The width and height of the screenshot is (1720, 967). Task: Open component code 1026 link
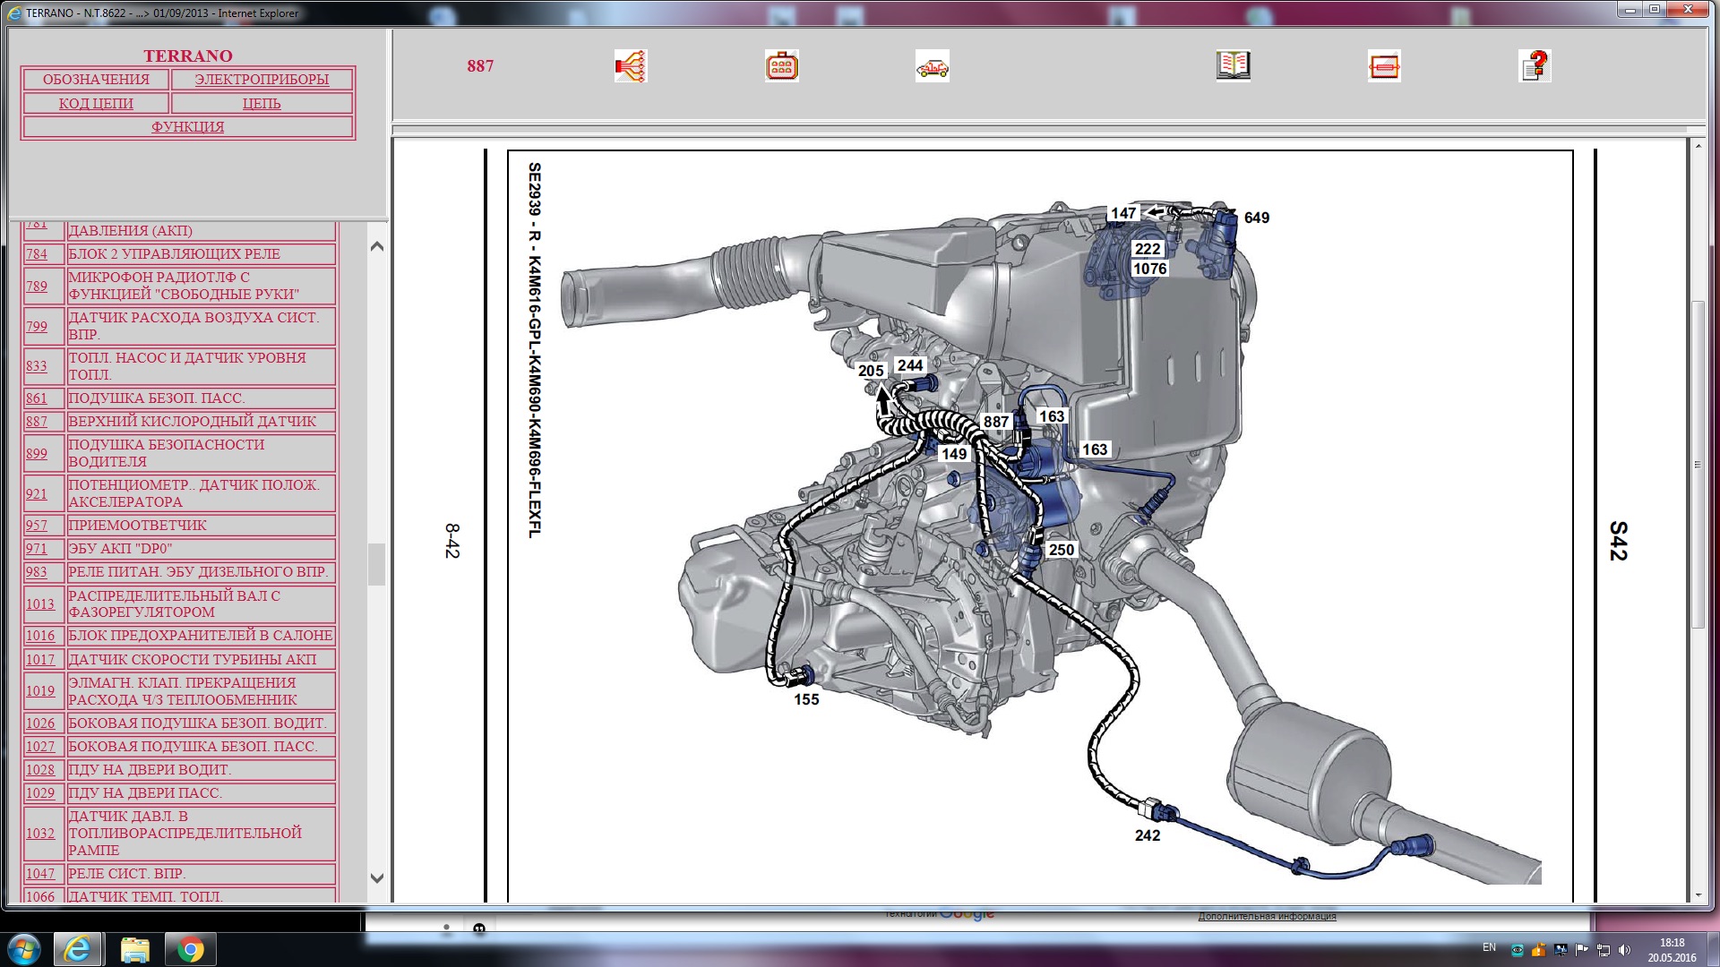(40, 723)
